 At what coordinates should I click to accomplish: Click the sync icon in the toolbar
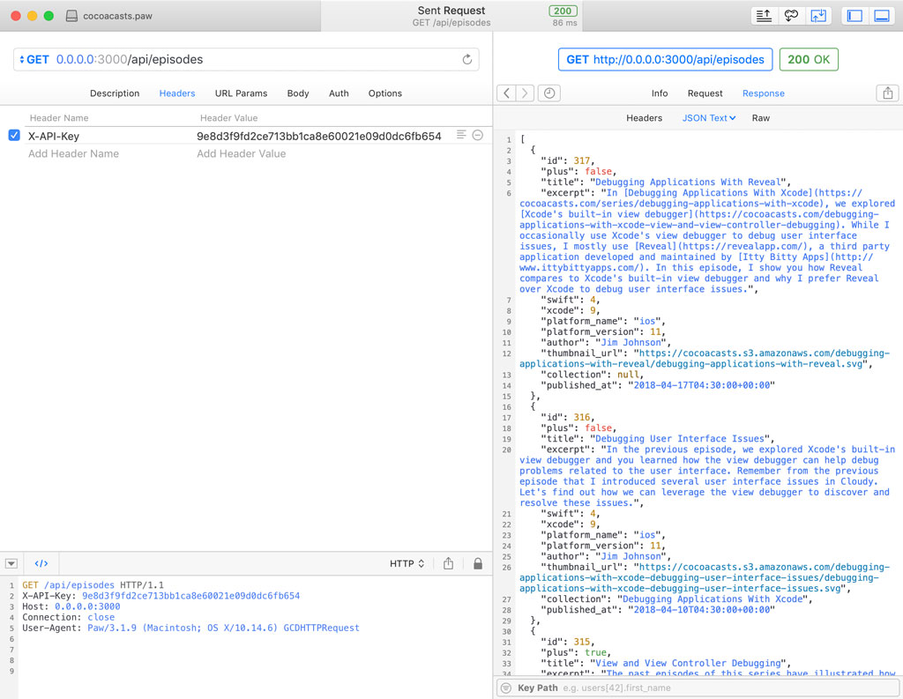pyautogui.click(x=790, y=15)
